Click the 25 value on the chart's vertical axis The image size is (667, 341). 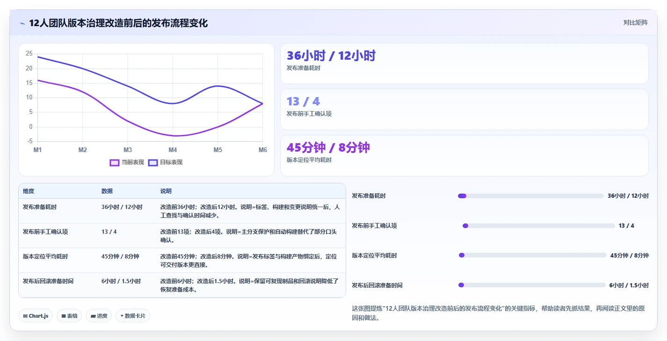click(x=29, y=54)
